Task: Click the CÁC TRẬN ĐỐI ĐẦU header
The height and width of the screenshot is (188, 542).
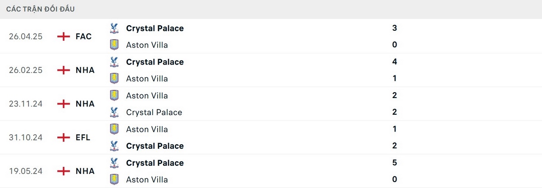Action: point(41,9)
